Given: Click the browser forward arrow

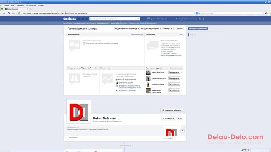Looking at the screenshot, I should point(4,13).
